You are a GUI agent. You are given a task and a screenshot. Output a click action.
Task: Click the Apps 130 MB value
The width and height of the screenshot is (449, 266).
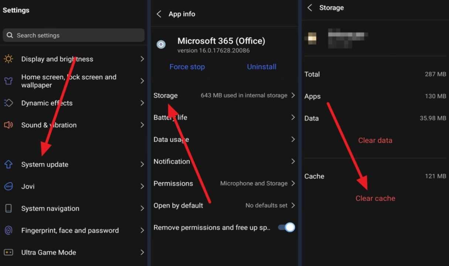coord(435,96)
